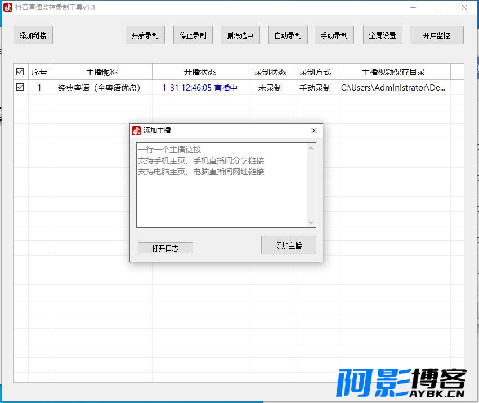Click the textarea scroll down arrow
This screenshot has width=479, height=403.
pyautogui.click(x=311, y=223)
